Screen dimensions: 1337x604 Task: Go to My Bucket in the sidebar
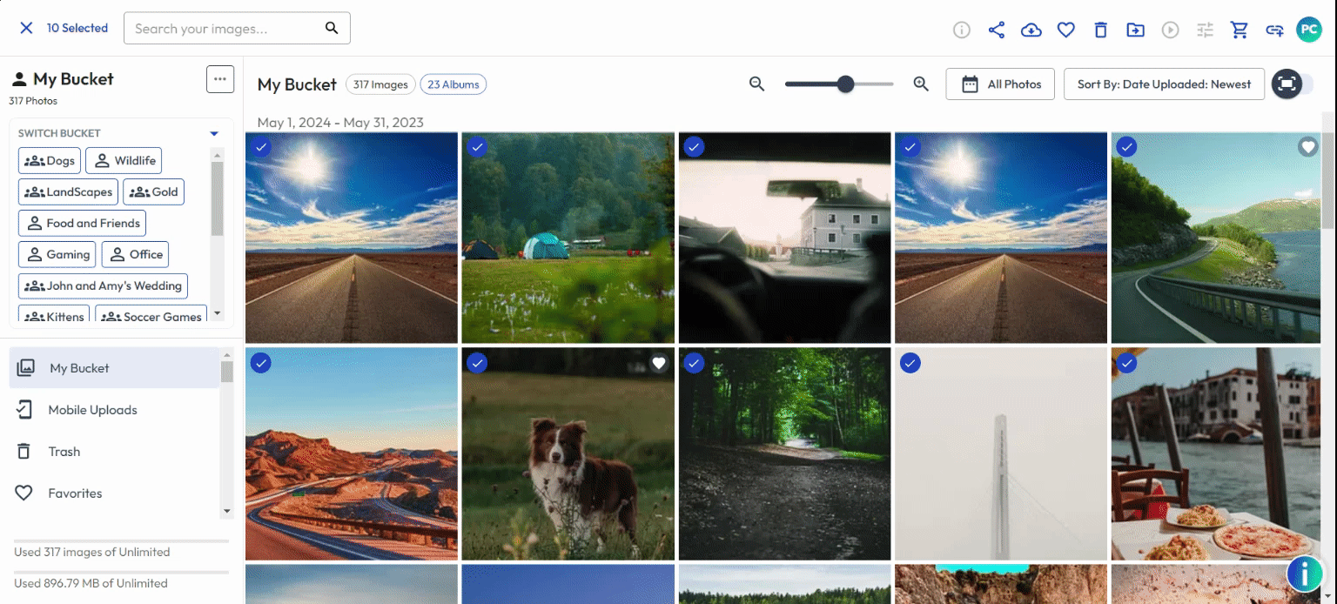click(x=114, y=368)
